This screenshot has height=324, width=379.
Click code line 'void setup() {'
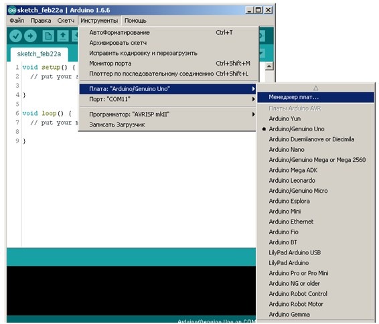[49, 68]
